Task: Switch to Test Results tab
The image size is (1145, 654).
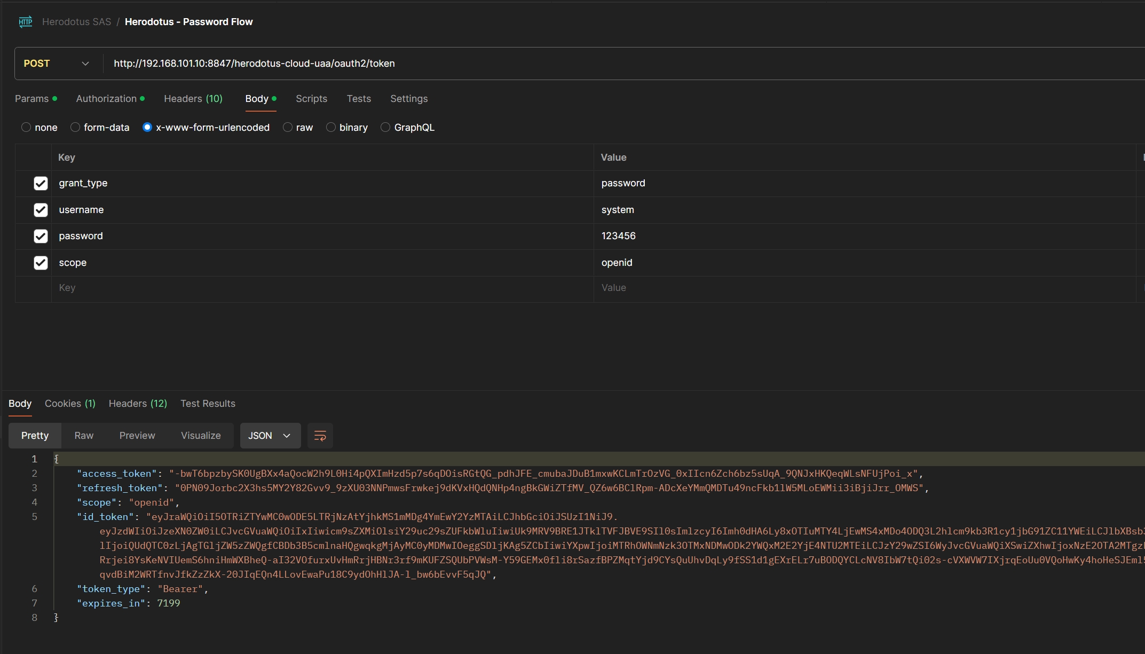Action: point(208,404)
